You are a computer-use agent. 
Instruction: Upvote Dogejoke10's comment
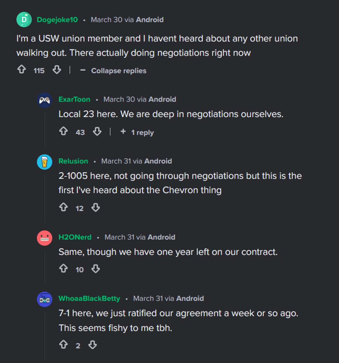pyautogui.click(x=22, y=69)
